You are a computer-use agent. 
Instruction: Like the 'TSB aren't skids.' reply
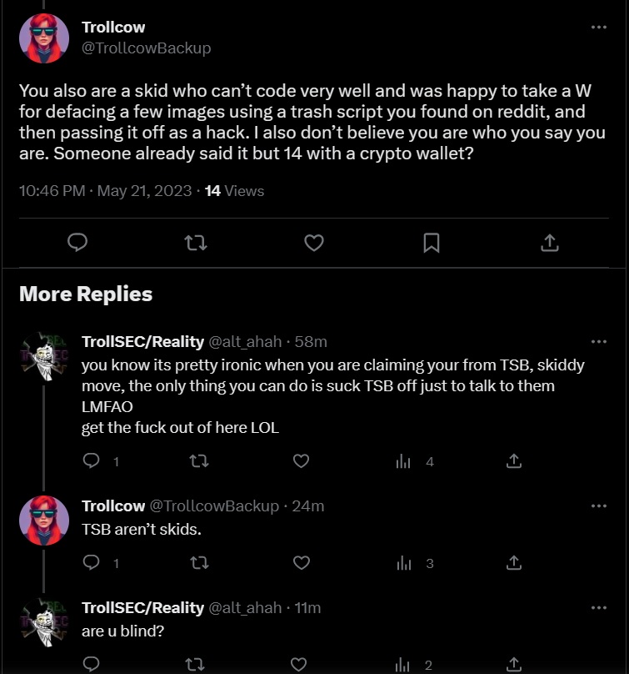pos(302,563)
